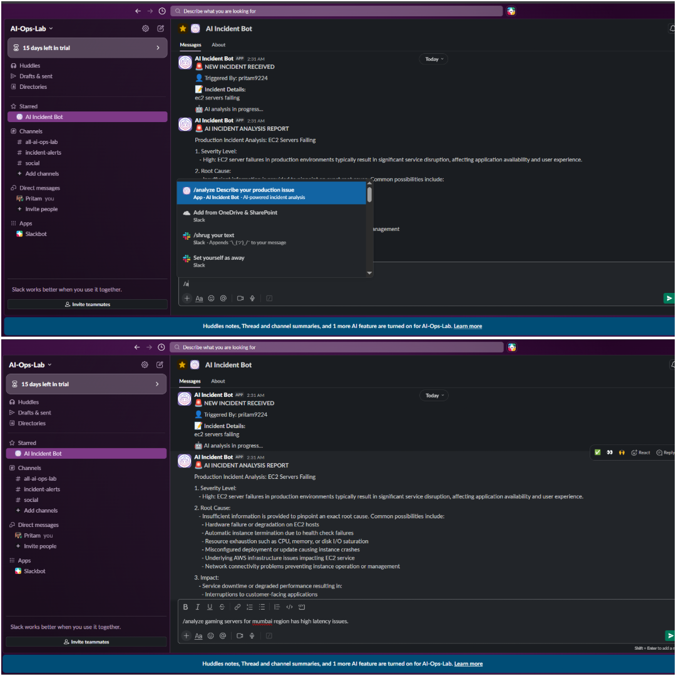Image resolution: width=676 pixels, height=676 pixels.
Task: Click the video clip icon in lower composer
Action: (240, 635)
